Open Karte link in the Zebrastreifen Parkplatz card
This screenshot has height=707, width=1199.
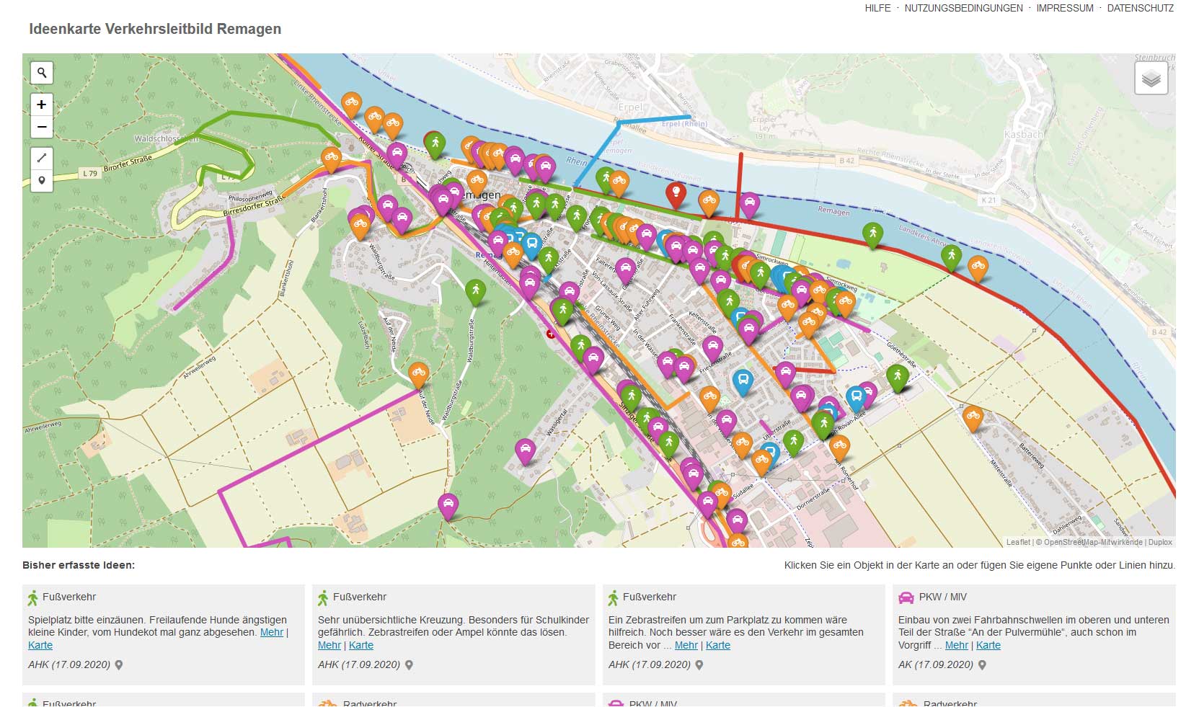pyautogui.click(x=718, y=646)
